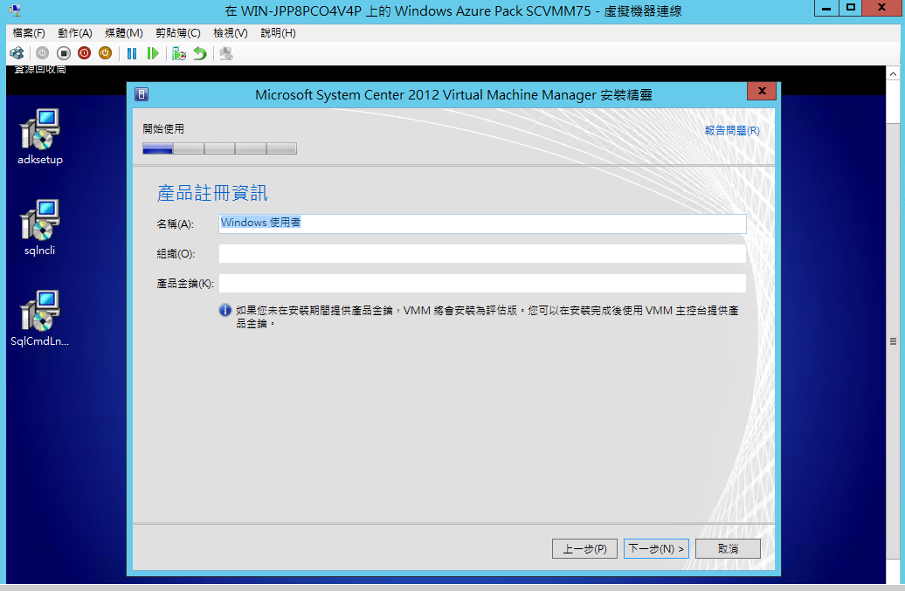The height and width of the screenshot is (591, 905).
Task: Open the 說明(H) menu
Action: (278, 33)
